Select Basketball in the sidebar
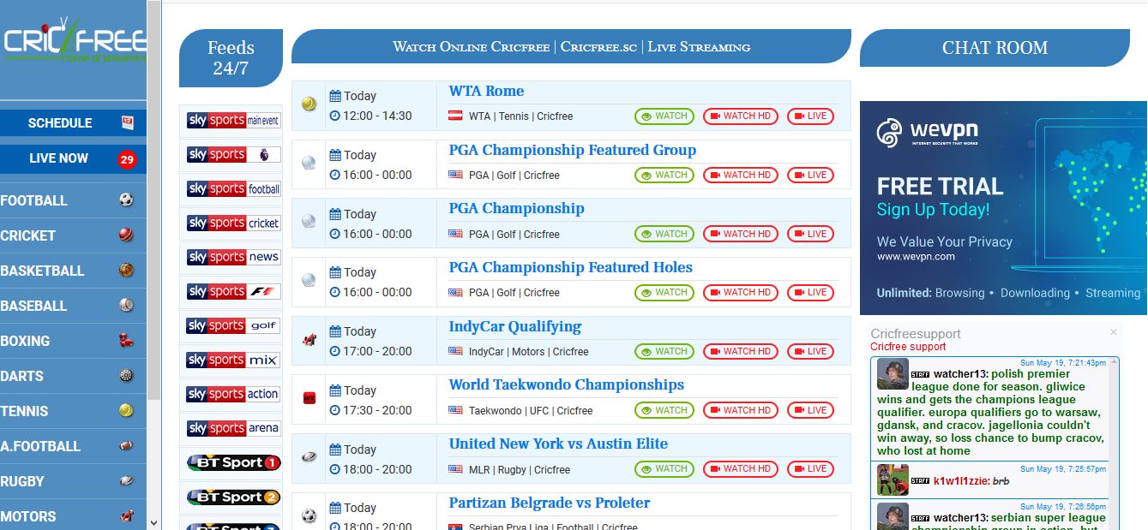 tap(73, 271)
